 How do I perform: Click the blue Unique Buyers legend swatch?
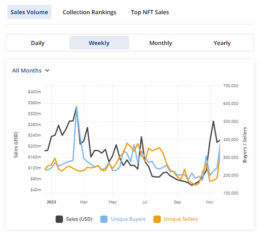[x=104, y=219]
